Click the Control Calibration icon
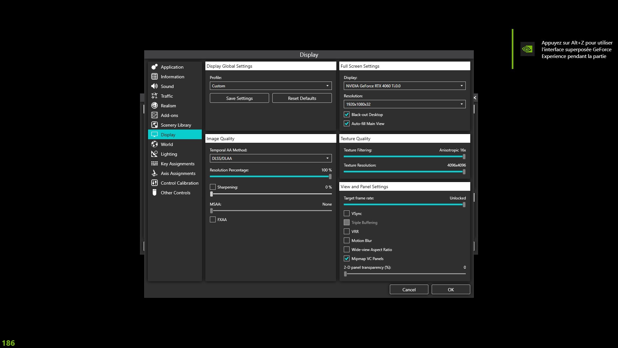Screen dimensions: 618x348 click(154, 183)
